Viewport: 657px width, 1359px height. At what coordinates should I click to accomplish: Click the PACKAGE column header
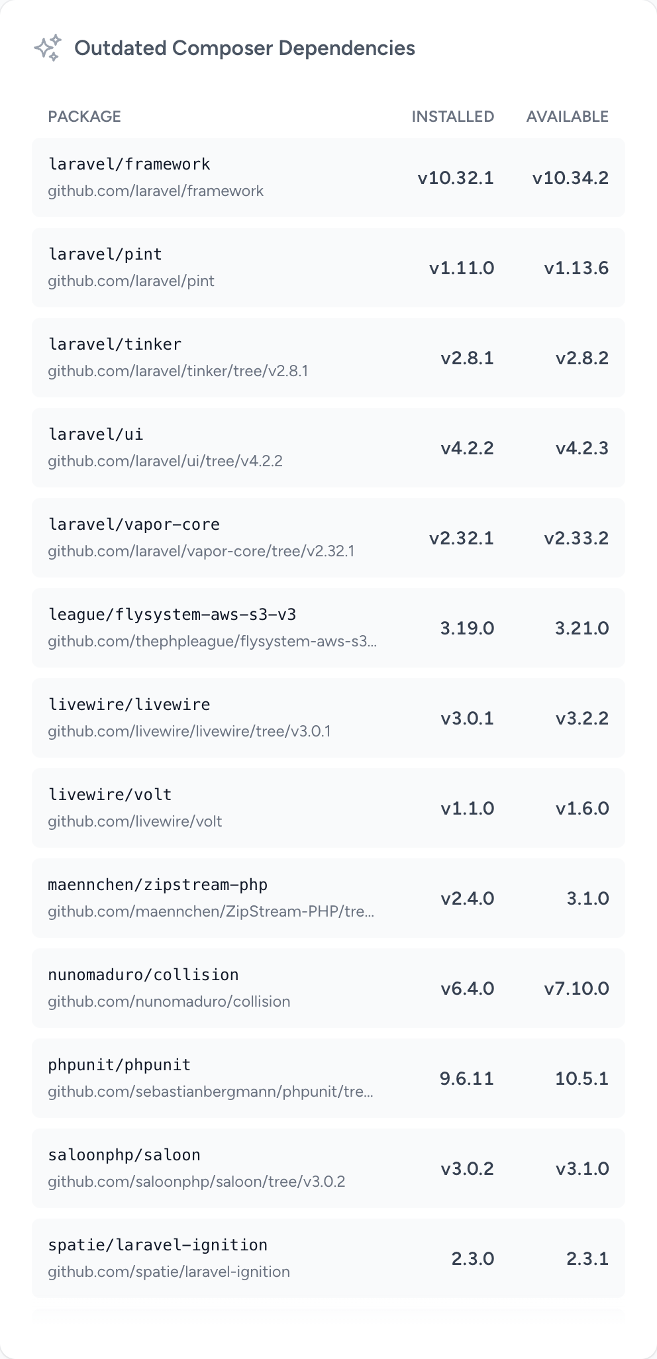click(x=84, y=117)
